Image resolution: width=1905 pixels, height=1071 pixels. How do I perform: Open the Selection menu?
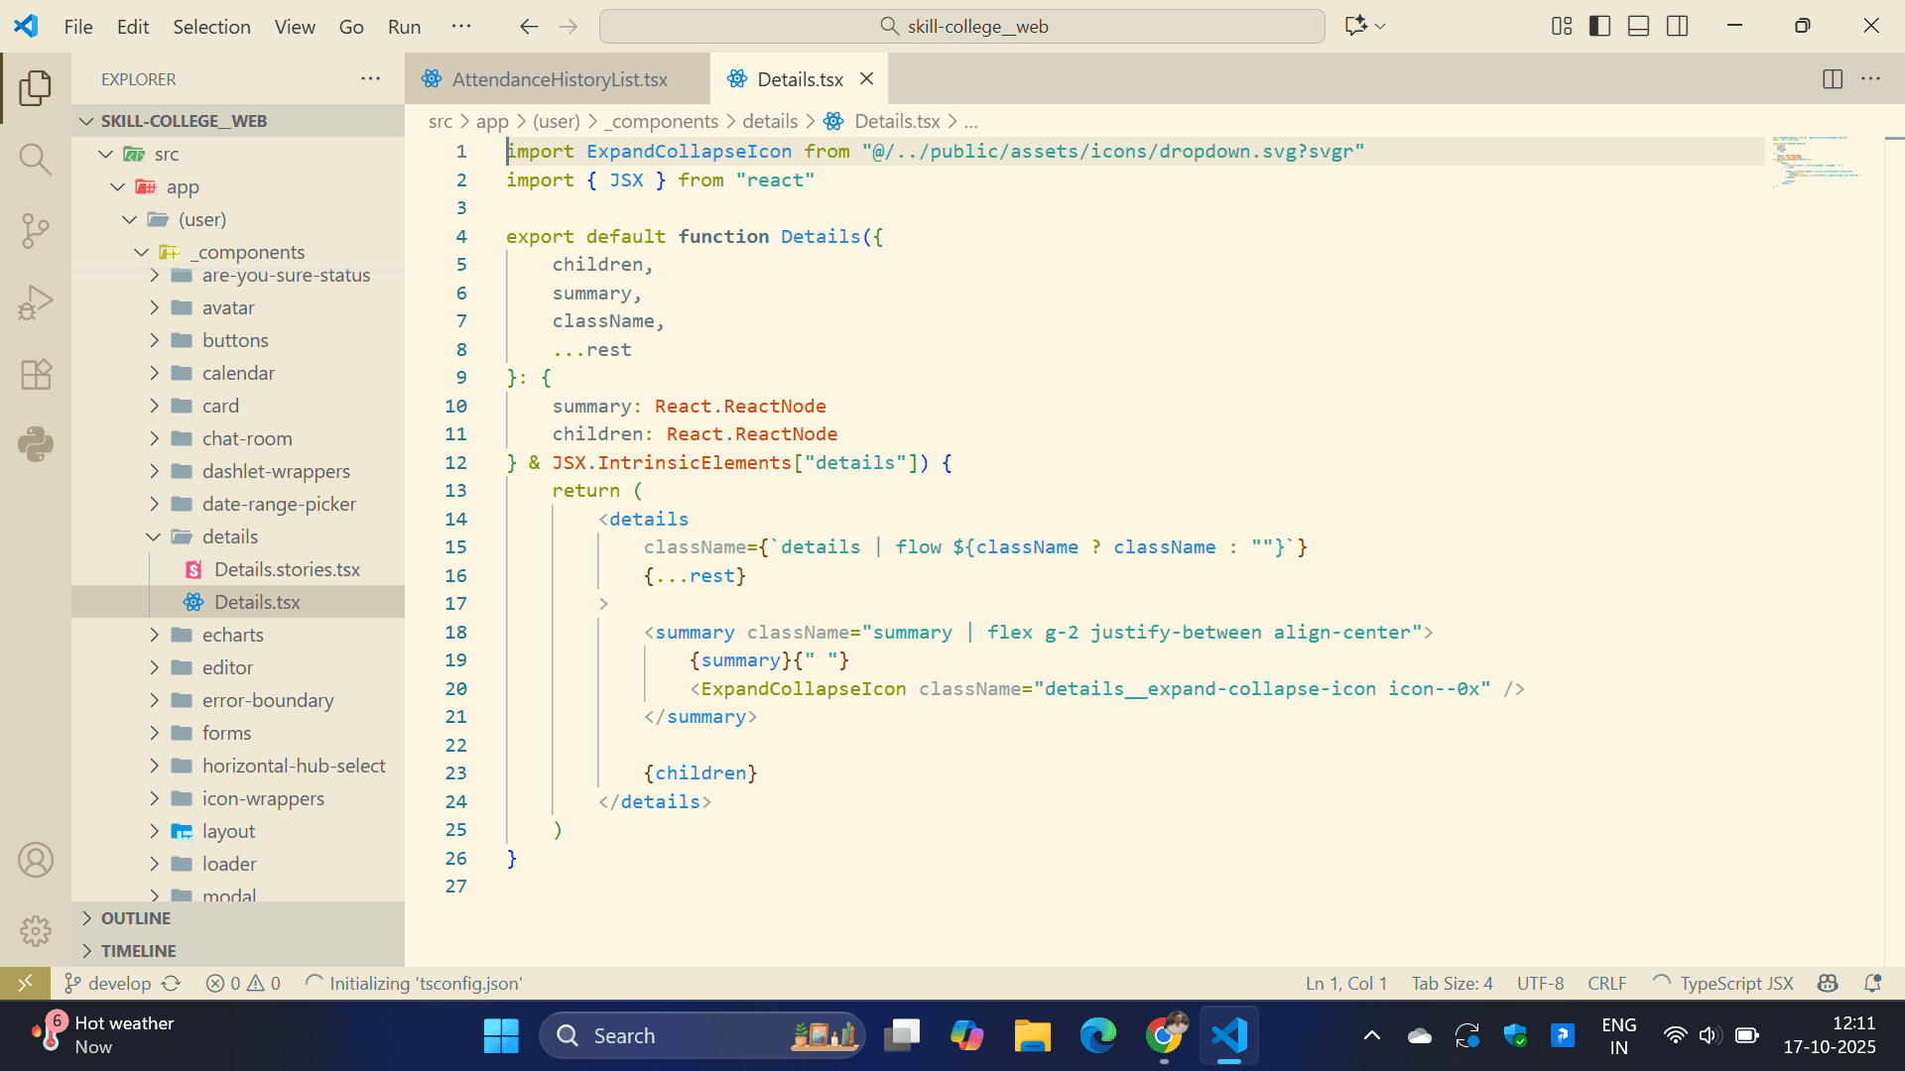click(211, 27)
